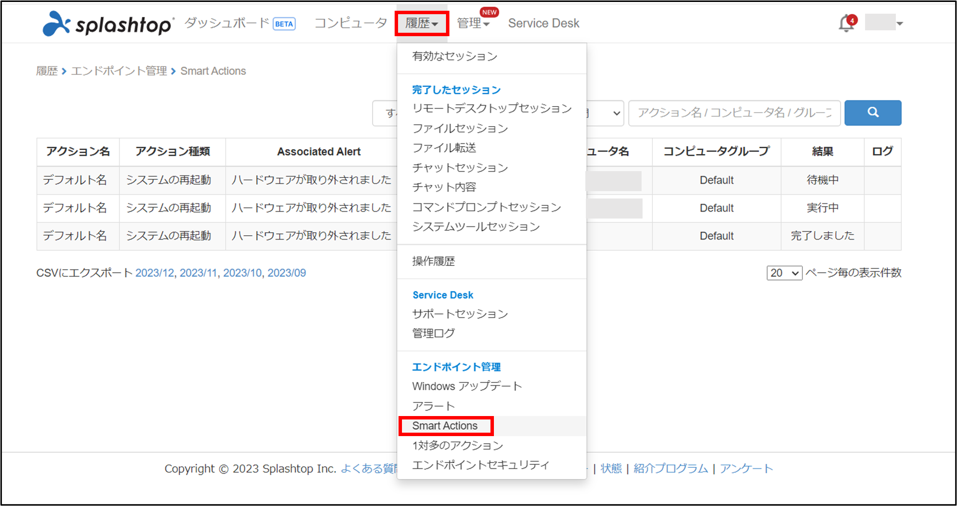
Task: Expand the 管理 menu
Action: 473,23
